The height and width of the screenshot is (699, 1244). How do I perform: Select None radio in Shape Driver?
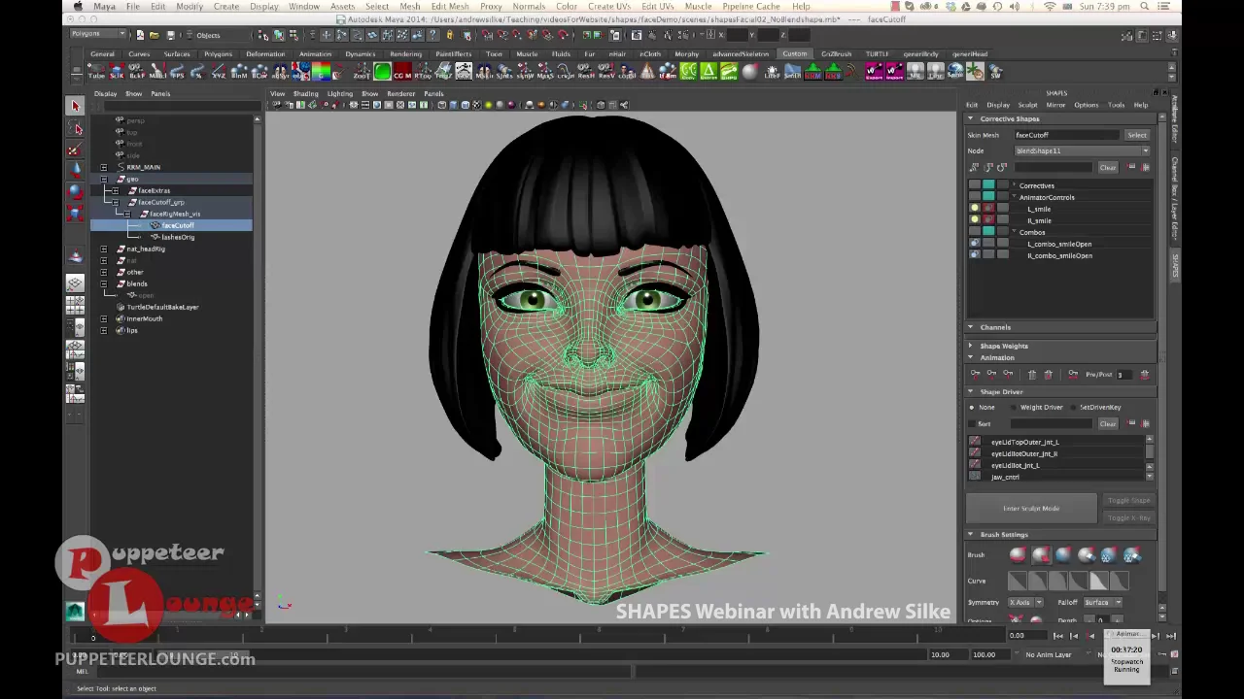tap(973, 407)
